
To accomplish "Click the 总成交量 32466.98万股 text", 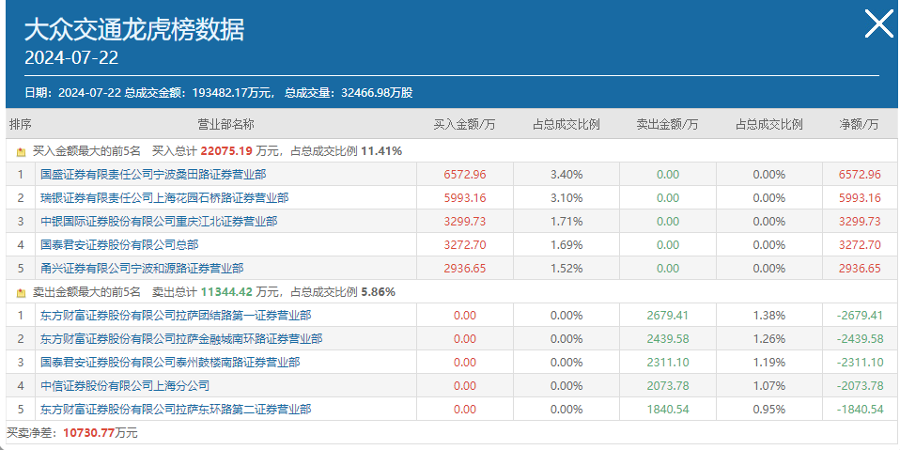I will coord(349,92).
